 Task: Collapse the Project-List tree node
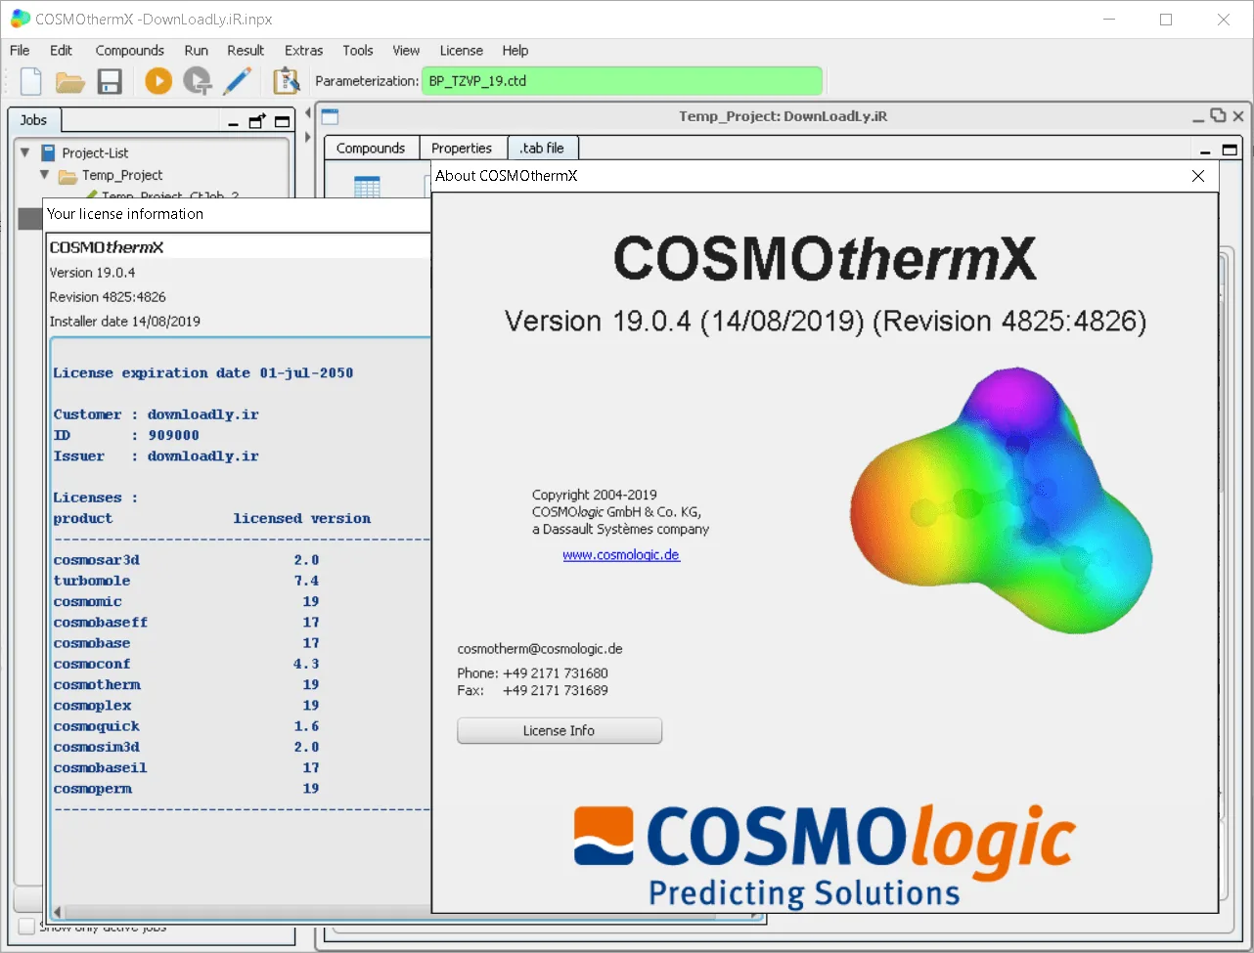pos(24,152)
